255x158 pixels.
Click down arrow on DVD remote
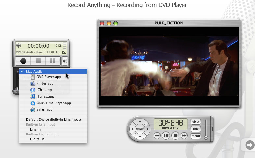point(140,136)
